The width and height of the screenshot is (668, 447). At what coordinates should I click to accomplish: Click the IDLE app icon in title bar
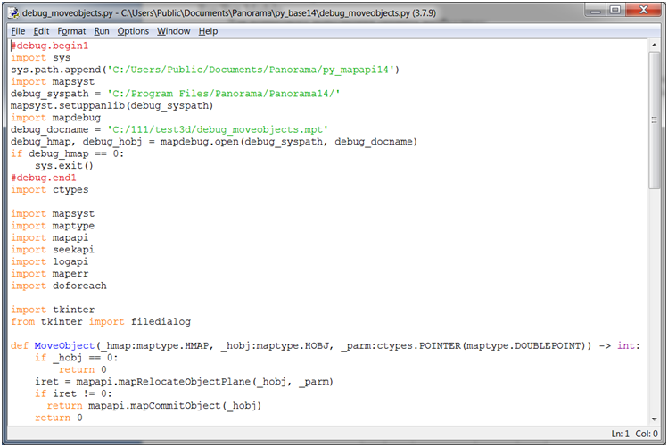point(12,11)
